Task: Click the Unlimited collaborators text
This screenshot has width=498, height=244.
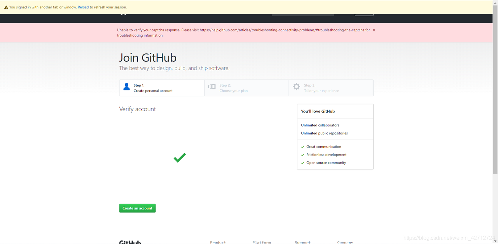Action: (x=320, y=125)
